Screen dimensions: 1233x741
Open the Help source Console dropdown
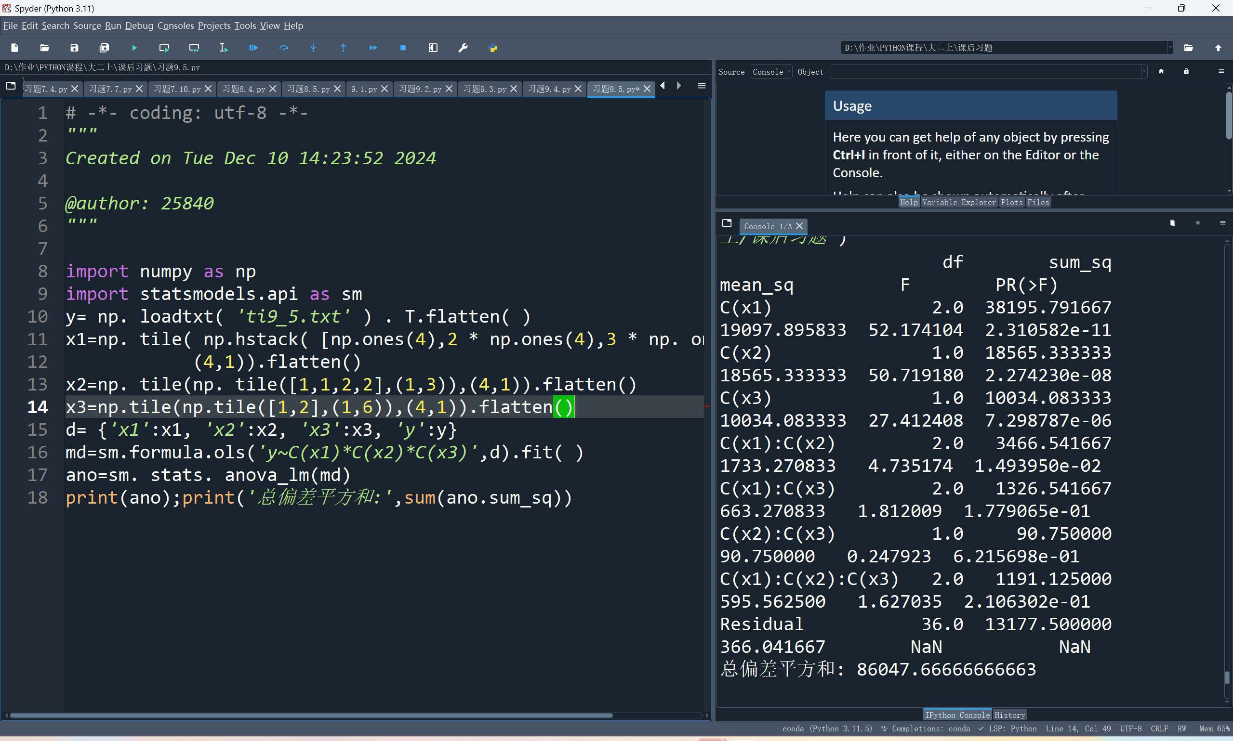tap(771, 72)
